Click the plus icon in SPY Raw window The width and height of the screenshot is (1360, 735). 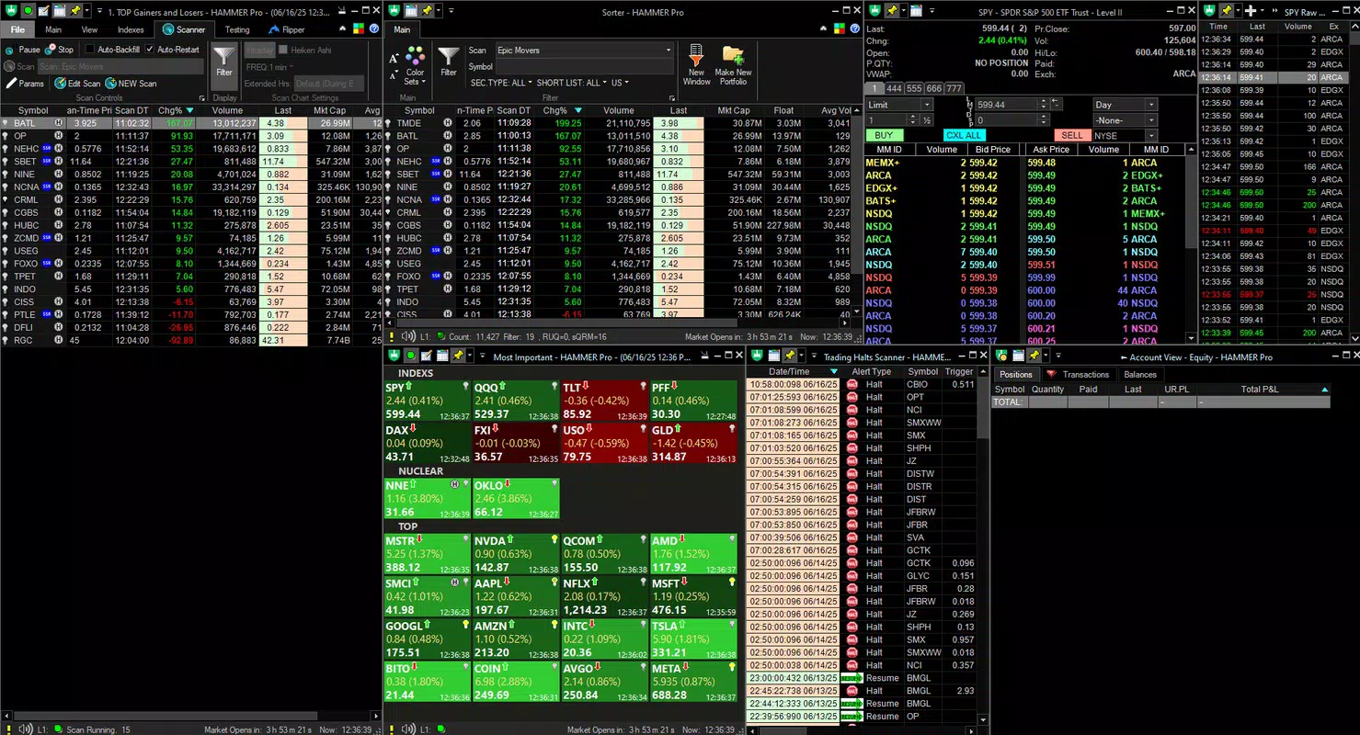pos(1251,11)
